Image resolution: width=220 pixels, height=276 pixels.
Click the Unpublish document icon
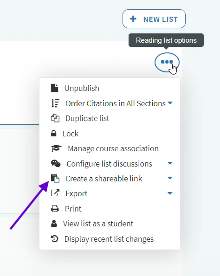click(x=54, y=88)
